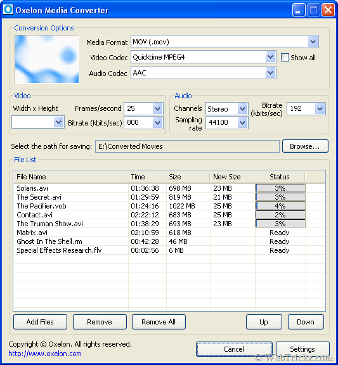This screenshot has height=365, width=338.
Task: Click the Add Files button
Action: click(41, 322)
